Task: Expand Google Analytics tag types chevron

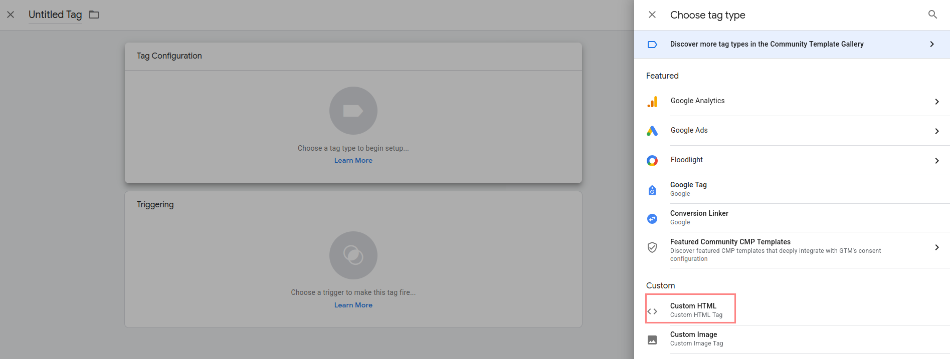Action: [x=936, y=102]
